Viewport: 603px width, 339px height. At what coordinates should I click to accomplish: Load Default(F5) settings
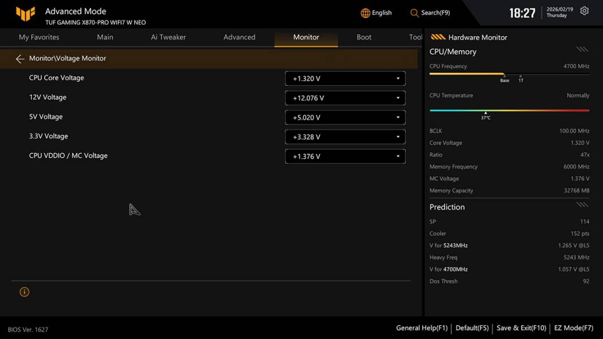click(472, 328)
